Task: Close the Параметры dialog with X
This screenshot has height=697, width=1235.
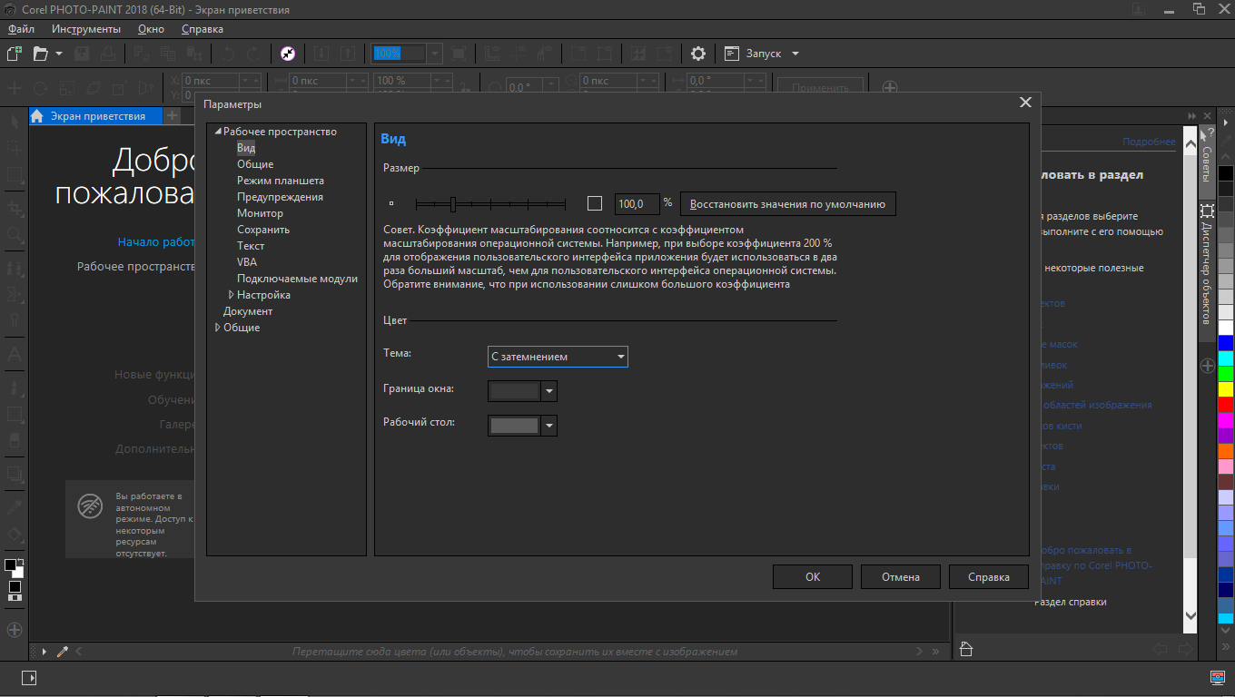Action: tap(1025, 103)
